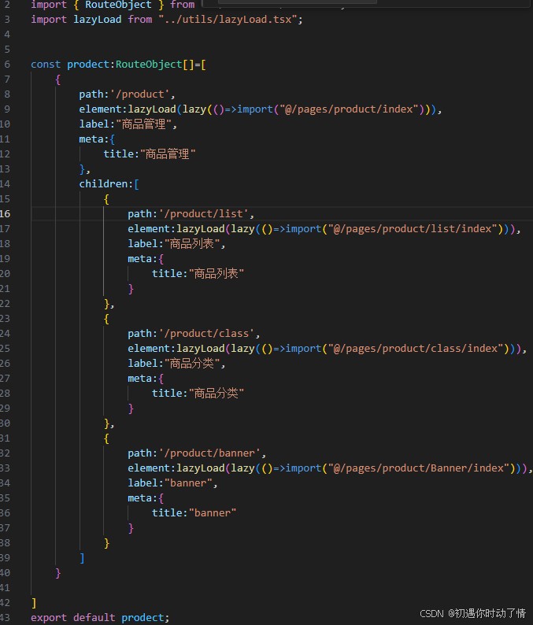This screenshot has height=625, width=533.
Task: Click the title "商品分类" on line 28
Action: point(216,394)
